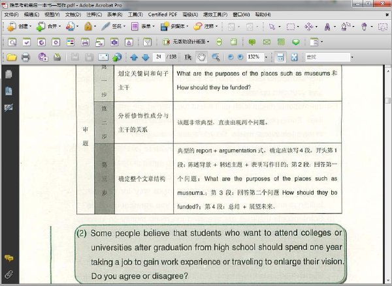Click the zoom out round button
This screenshot has height=286, width=392.
tap(231, 57)
